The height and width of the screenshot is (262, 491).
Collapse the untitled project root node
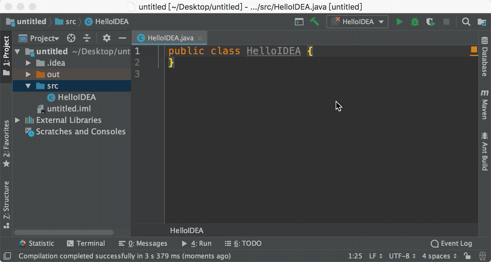pos(17,51)
